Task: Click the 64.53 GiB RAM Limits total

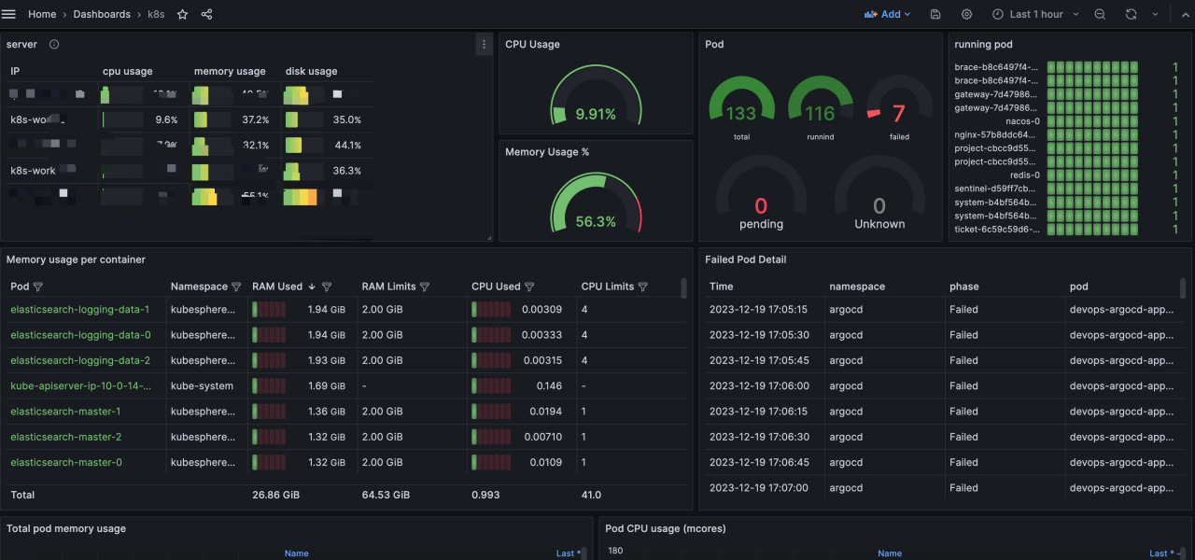Action: [386, 495]
